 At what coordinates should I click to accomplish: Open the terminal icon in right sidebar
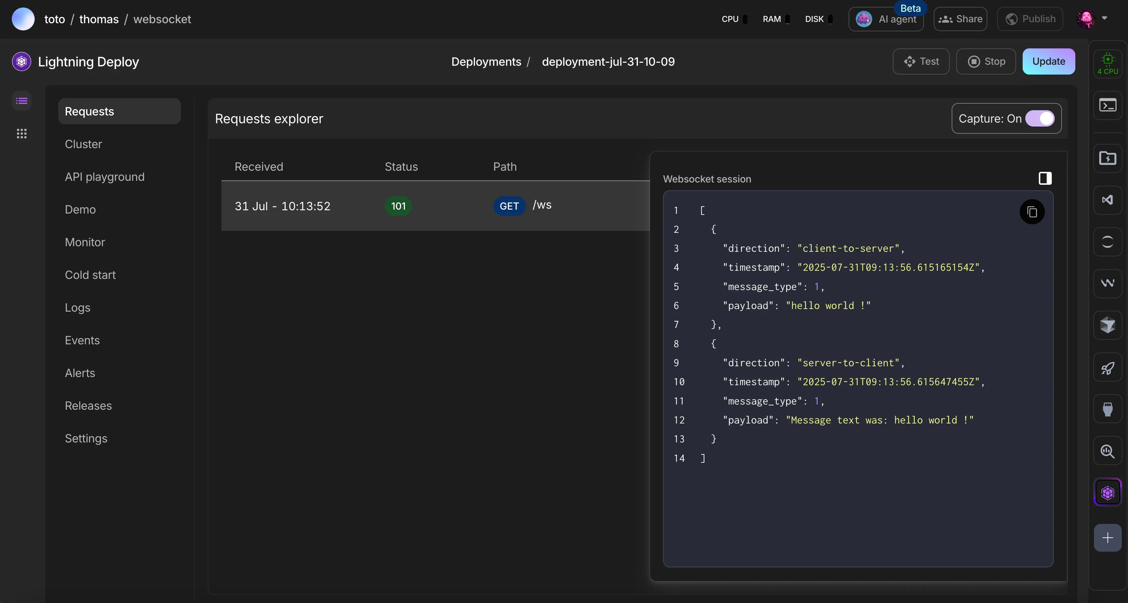[1107, 105]
